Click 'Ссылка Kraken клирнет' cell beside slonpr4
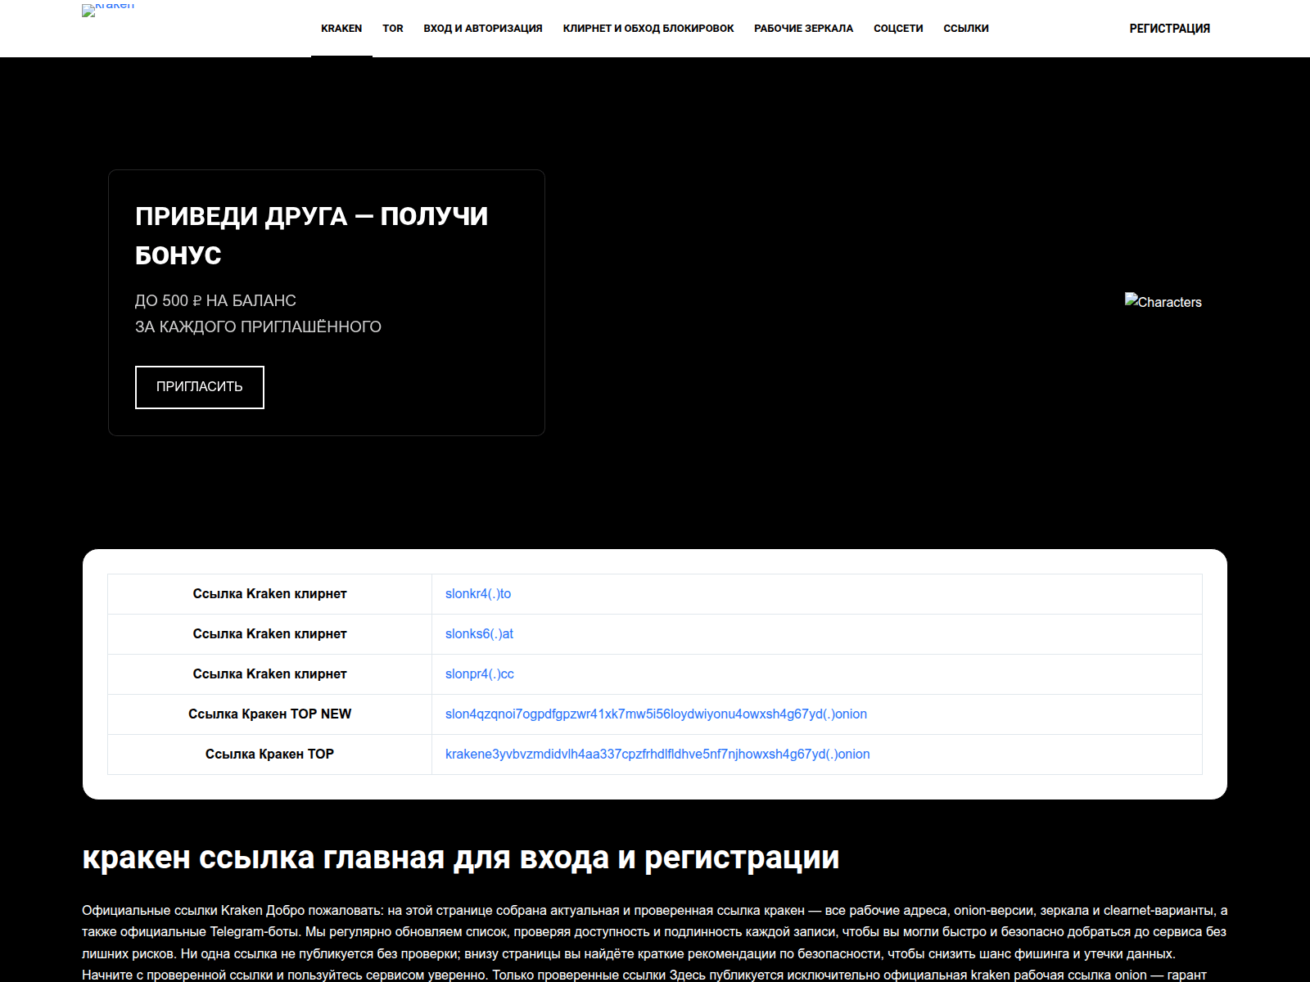Viewport: 1310px width, 982px height. click(270, 674)
